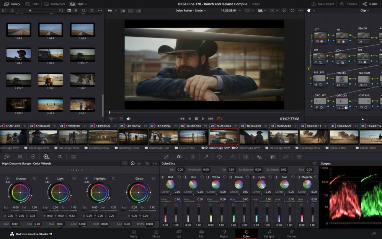Switch to the Photo page
The image size is (382, 239).
pyautogui.click(x=156, y=234)
